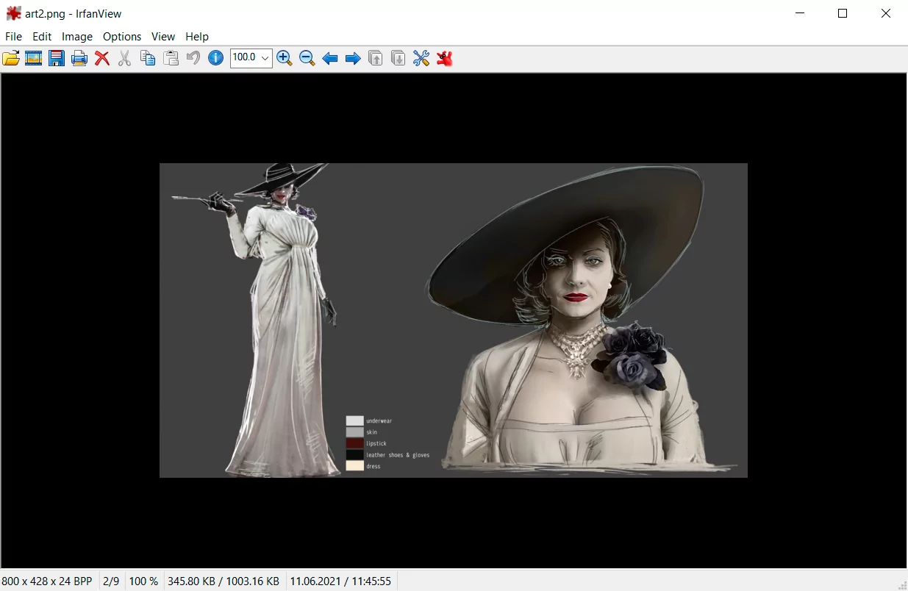
Task: Open the File menu
Action: tap(13, 36)
